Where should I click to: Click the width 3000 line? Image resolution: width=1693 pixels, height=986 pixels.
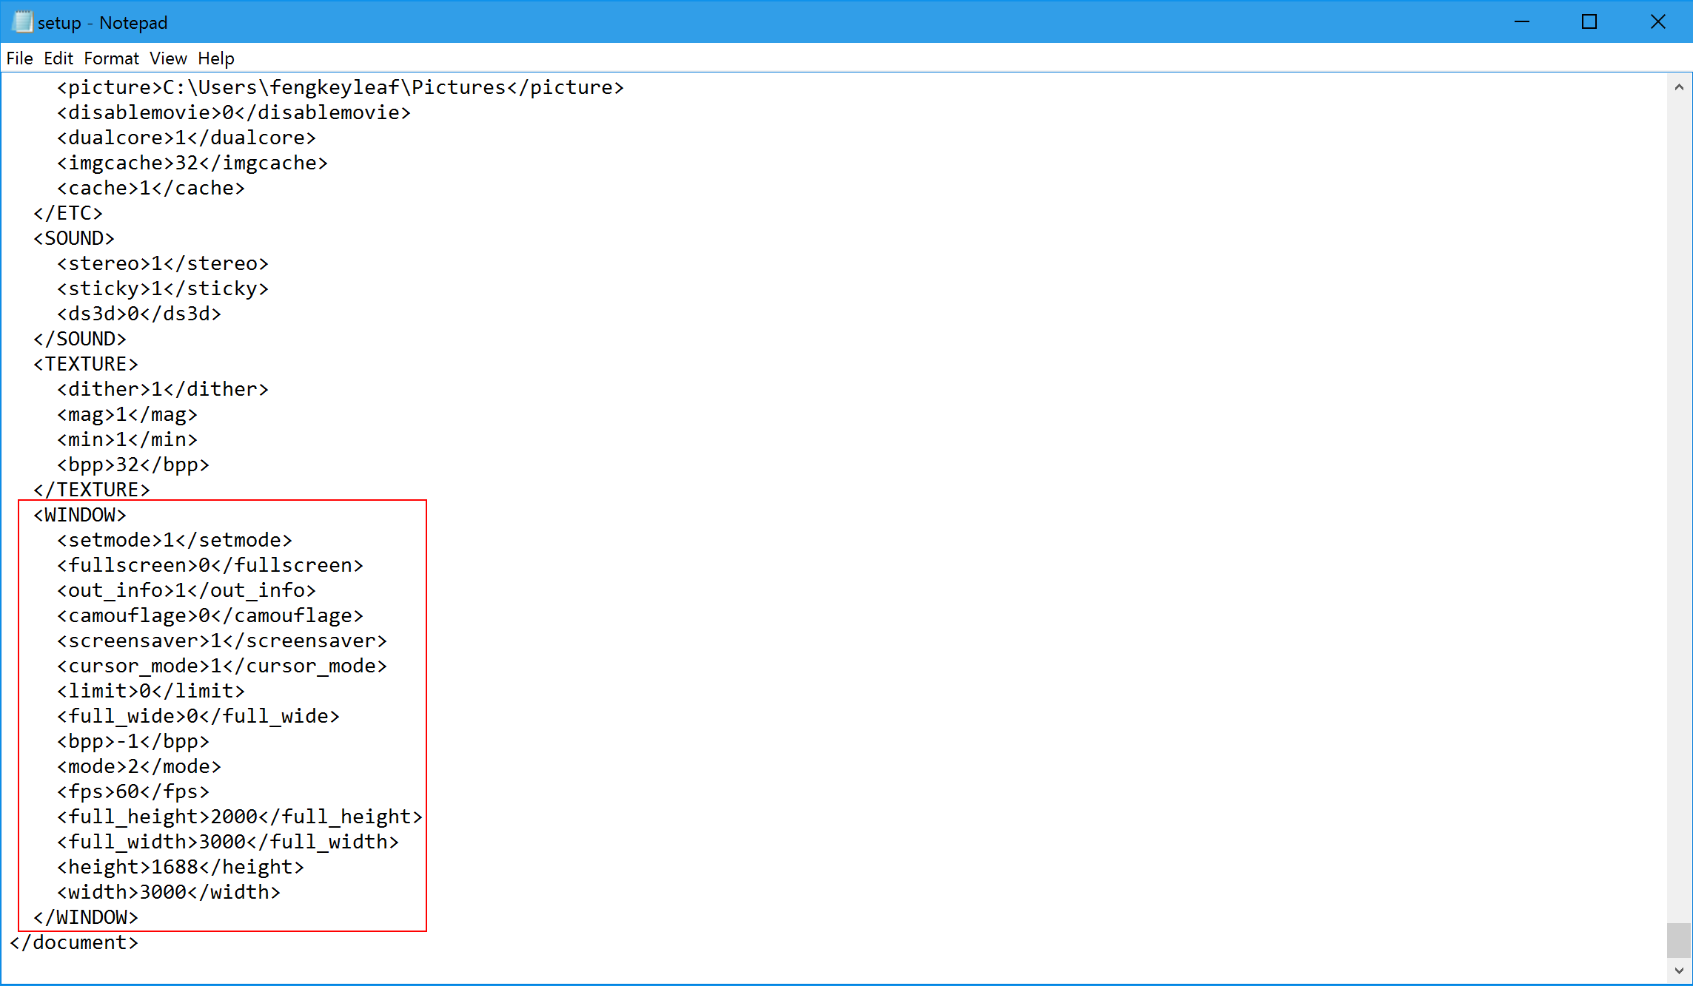[169, 892]
